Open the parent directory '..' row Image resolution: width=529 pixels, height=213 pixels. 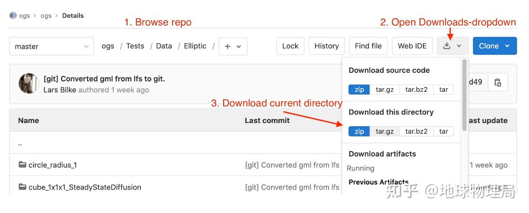(x=20, y=143)
